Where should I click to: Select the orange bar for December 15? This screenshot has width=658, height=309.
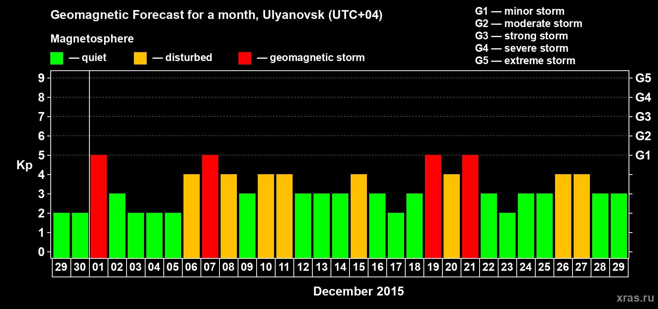359,216
